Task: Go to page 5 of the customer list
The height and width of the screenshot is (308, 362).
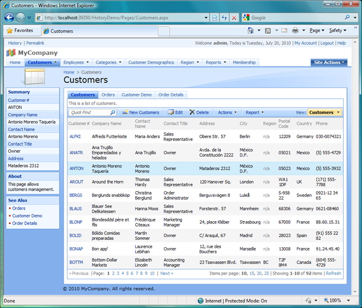Action: coord(127,273)
